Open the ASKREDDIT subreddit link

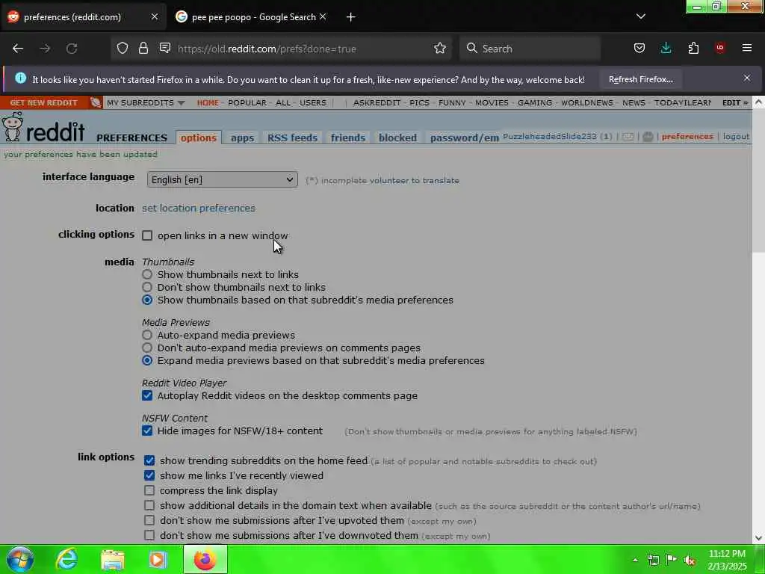tap(377, 102)
